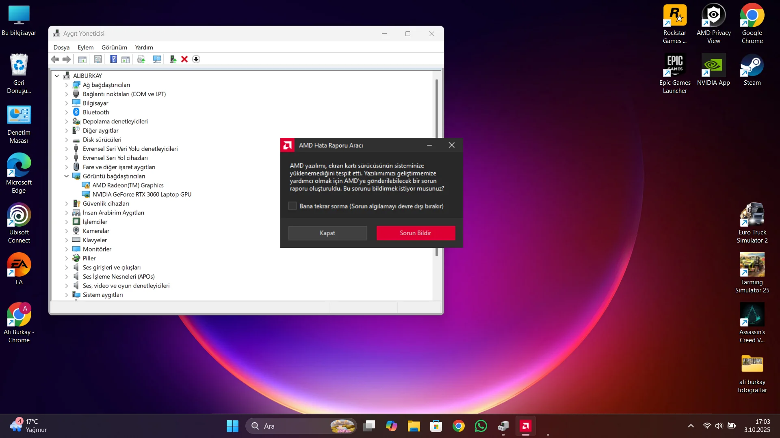Click the Properties toolbar icon
Viewport: 780px width, 438px height.
click(98, 60)
